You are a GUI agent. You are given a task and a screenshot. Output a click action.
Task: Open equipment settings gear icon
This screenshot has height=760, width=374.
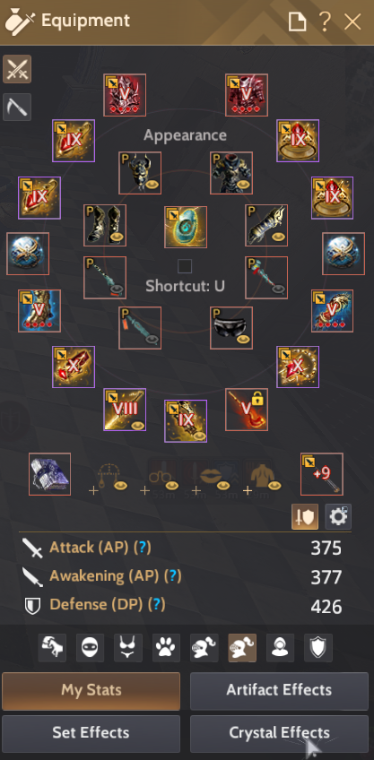(338, 517)
